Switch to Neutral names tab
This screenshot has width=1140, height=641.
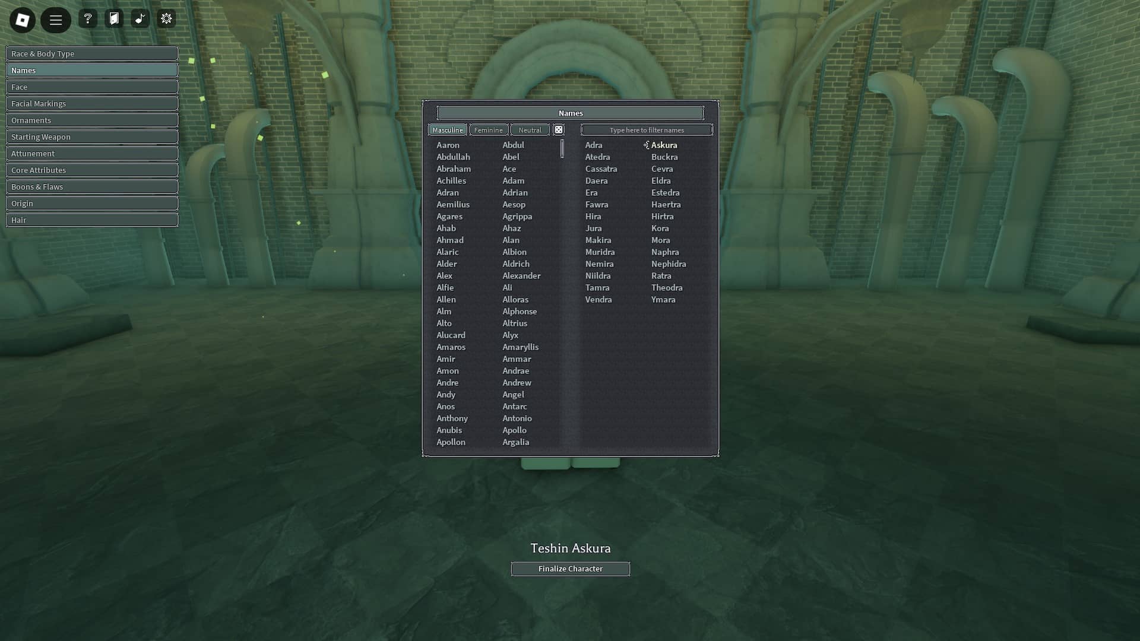(x=529, y=129)
